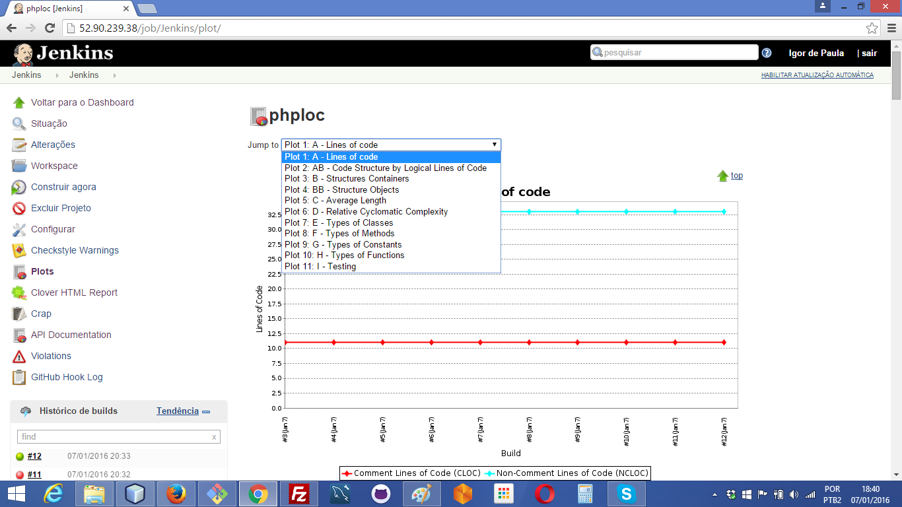
Task: Select Plot 7: E - Types of Classes
Action: [x=391, y=222]
